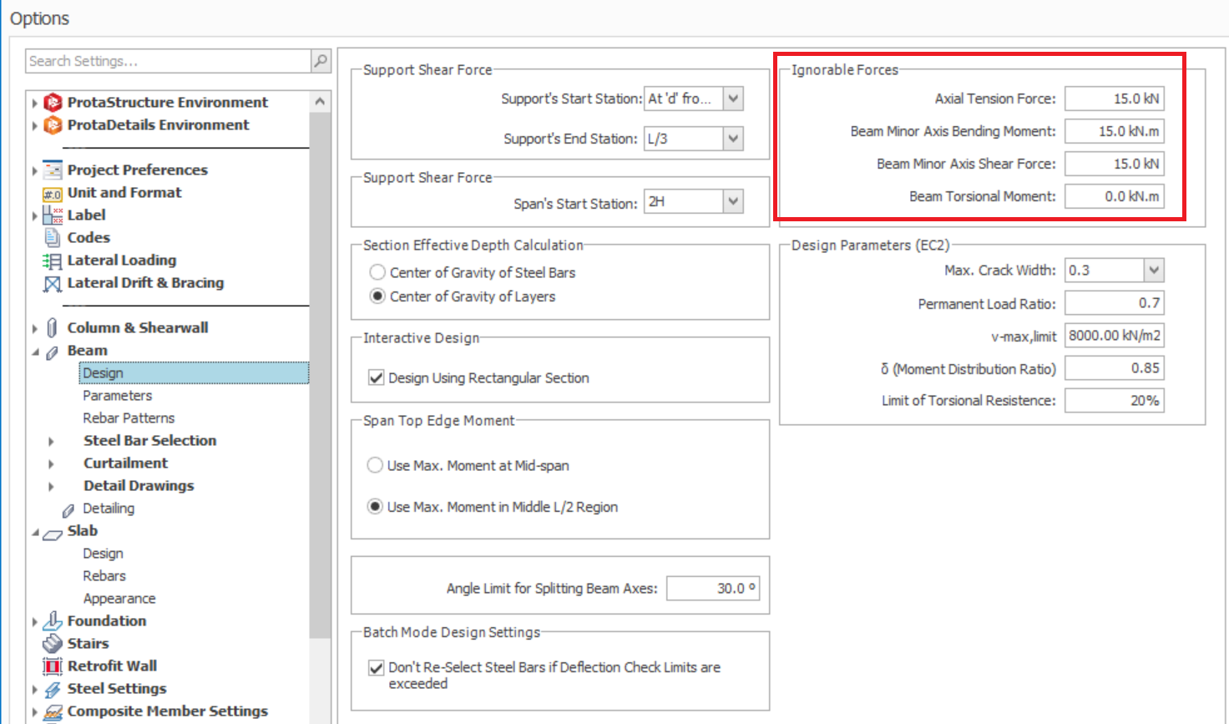Click the Lateral Drift & Bracing icon
This screenshot has height=724, width=1229.
coord(53,284)
